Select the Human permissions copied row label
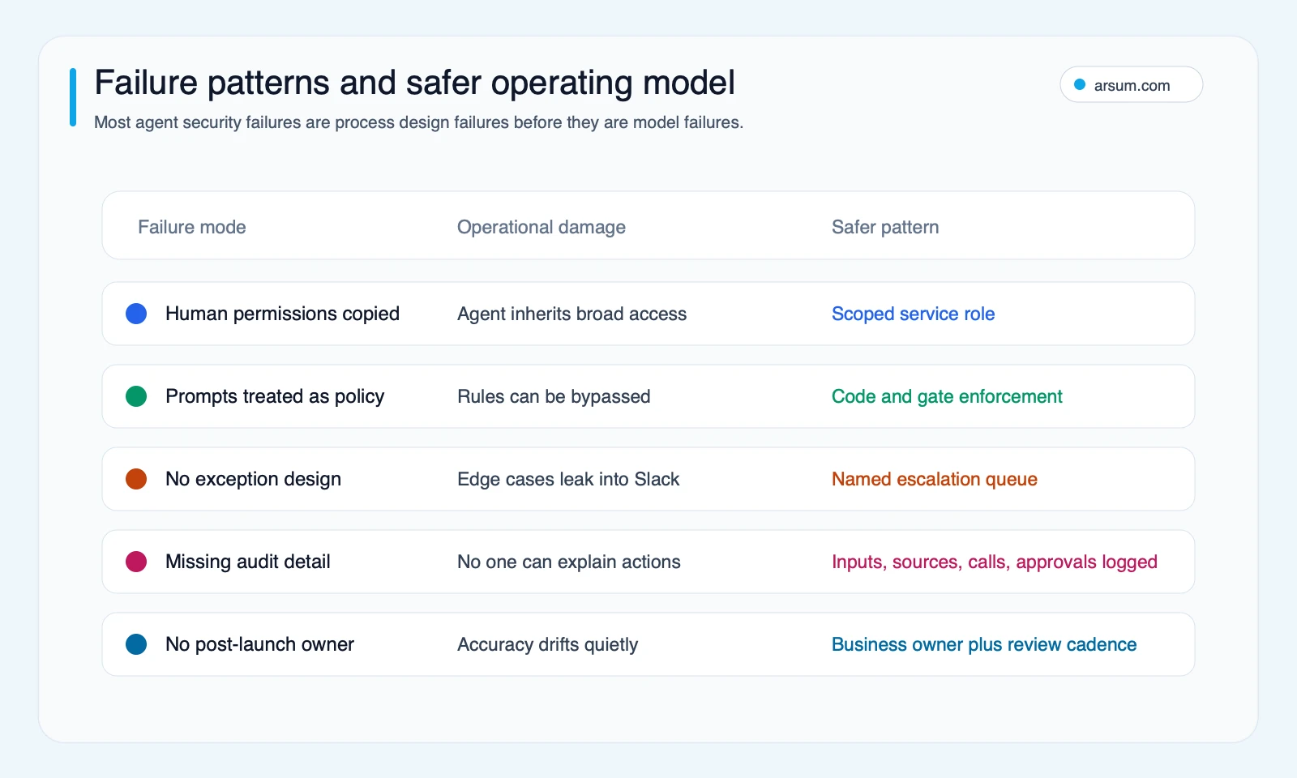 (x=282, y=314)
